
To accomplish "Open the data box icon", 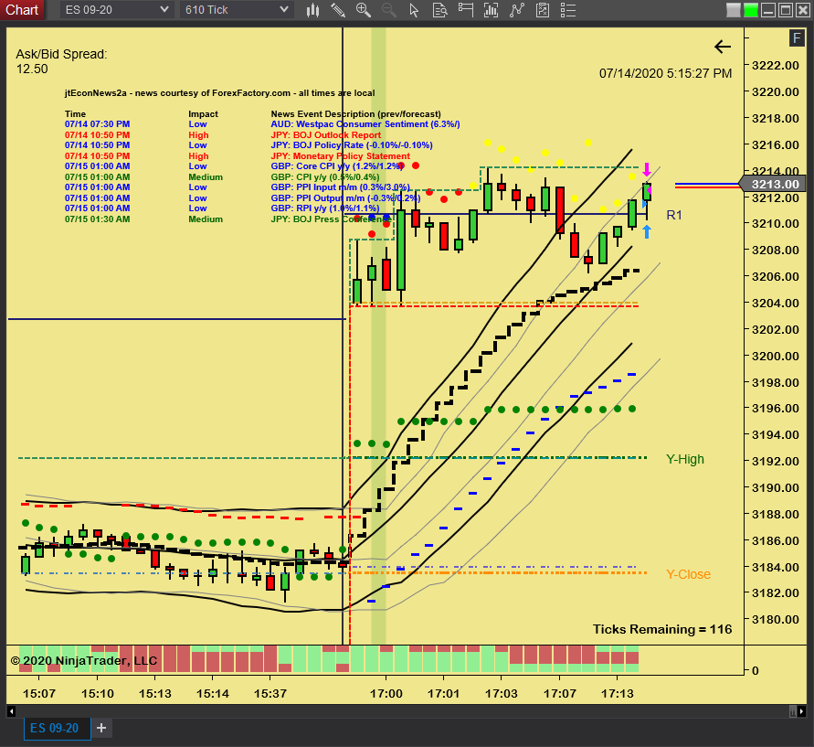I will tap(439, 10).
